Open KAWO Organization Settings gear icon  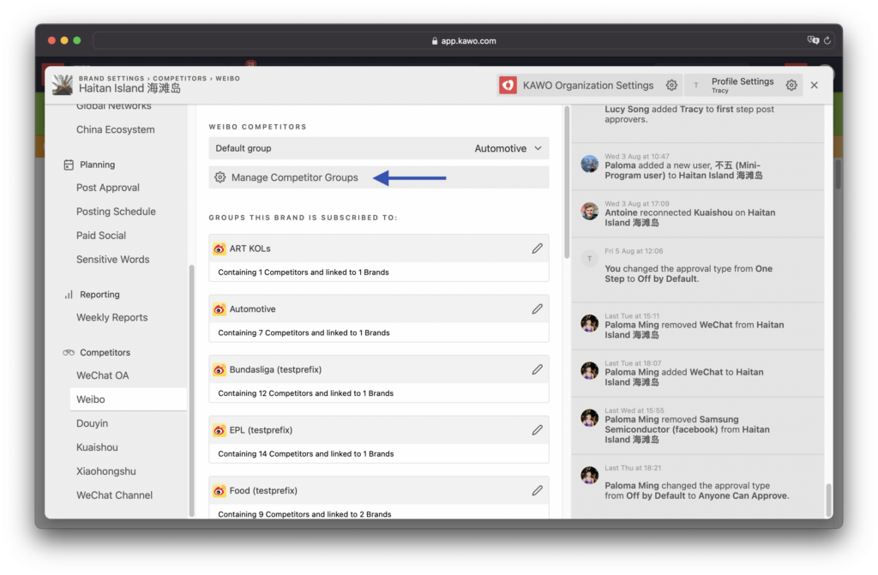coord(671,85)
